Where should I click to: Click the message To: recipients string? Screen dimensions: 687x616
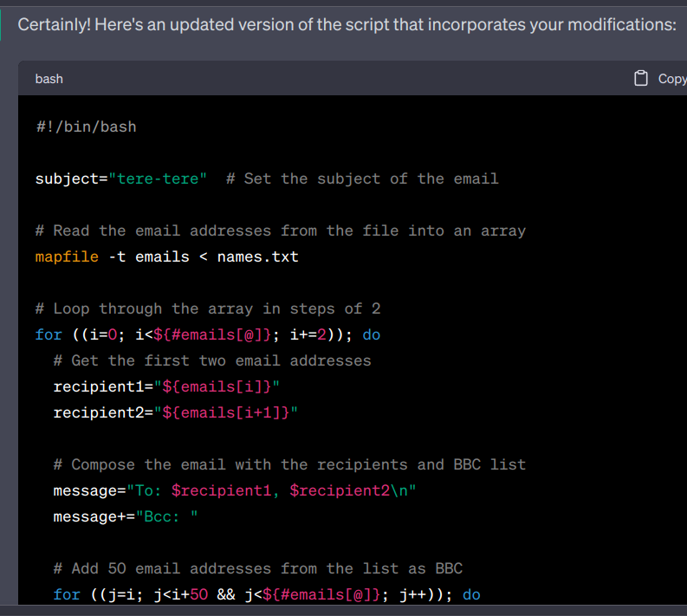(x=277, y=490)
